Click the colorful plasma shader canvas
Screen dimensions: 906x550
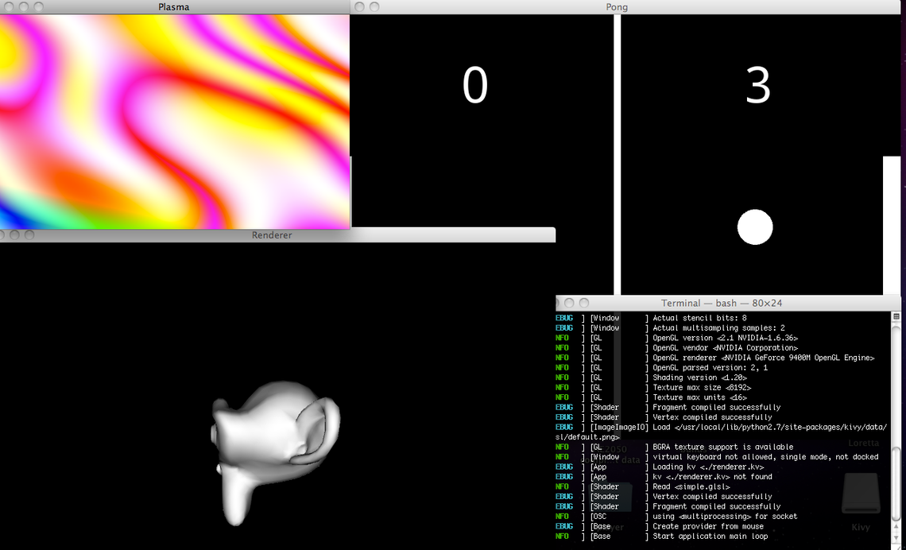click(x=175, y=122)
